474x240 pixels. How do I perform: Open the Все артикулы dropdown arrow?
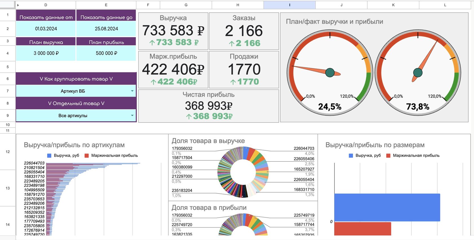[x=132, y=115]
